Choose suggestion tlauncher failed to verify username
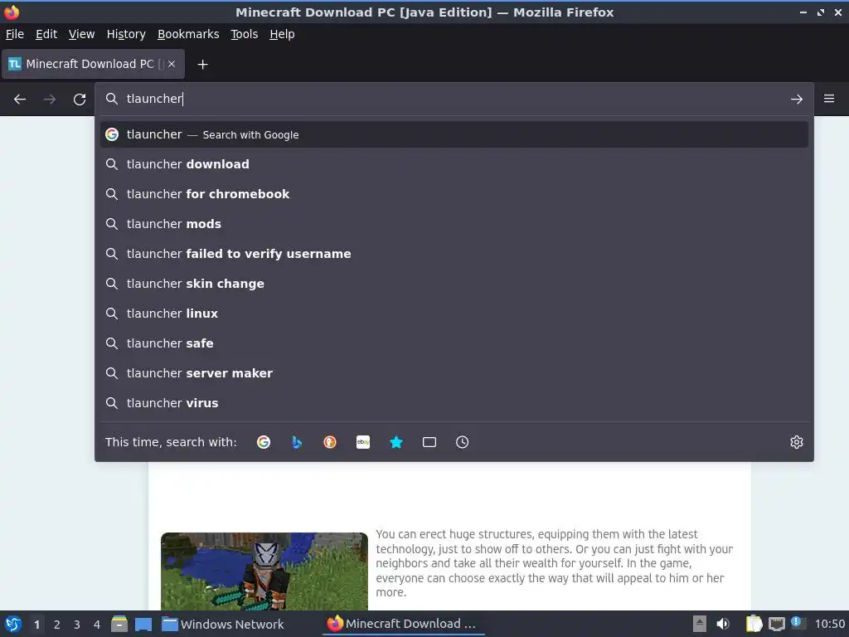Screen dimensions: 849x637 click(454, 254)
